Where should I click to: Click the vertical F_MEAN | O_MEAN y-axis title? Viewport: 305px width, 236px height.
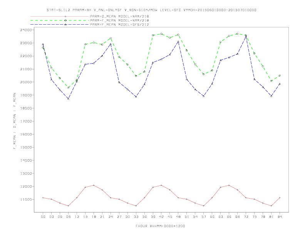pos(15,121)
